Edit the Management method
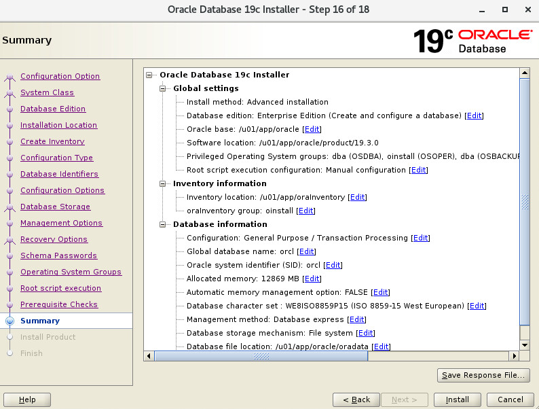 [357, 319]
